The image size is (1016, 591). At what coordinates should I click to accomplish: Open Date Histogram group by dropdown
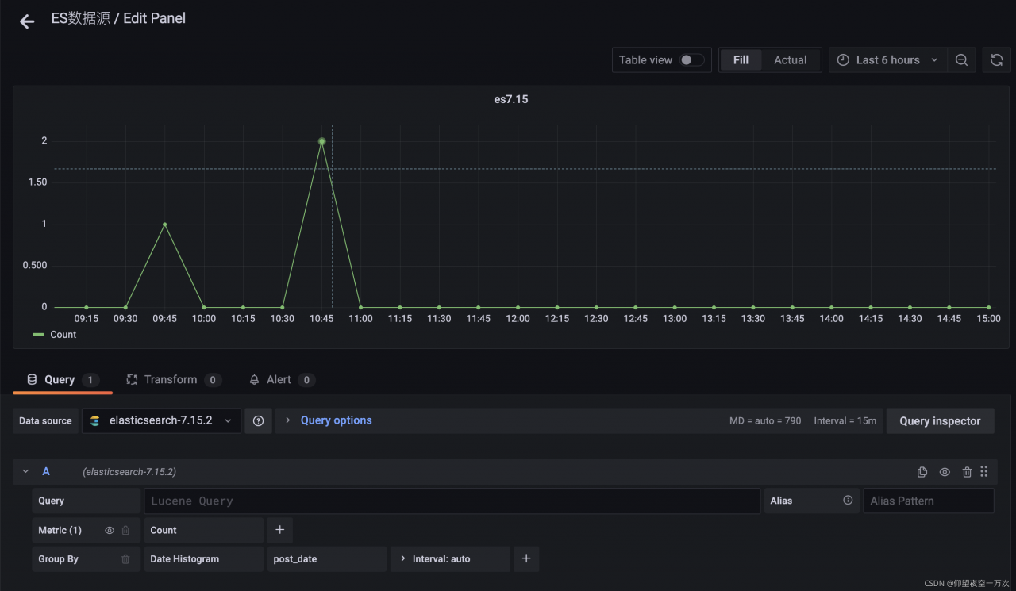204,558
